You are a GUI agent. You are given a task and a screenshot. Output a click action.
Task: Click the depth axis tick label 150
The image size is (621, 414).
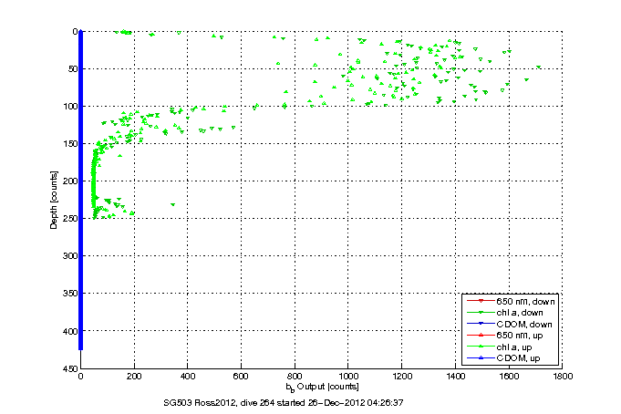70,143
